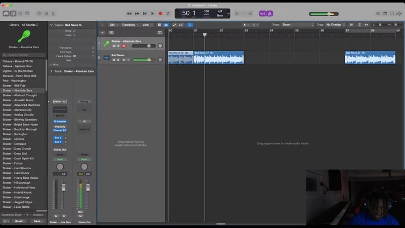Screen dimensions: 405x228
Task: Toggle the Region Mute checkbox
Action: (74, 31)
